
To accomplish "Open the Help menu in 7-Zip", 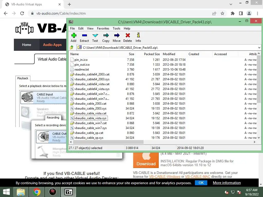I will point(127,28).
